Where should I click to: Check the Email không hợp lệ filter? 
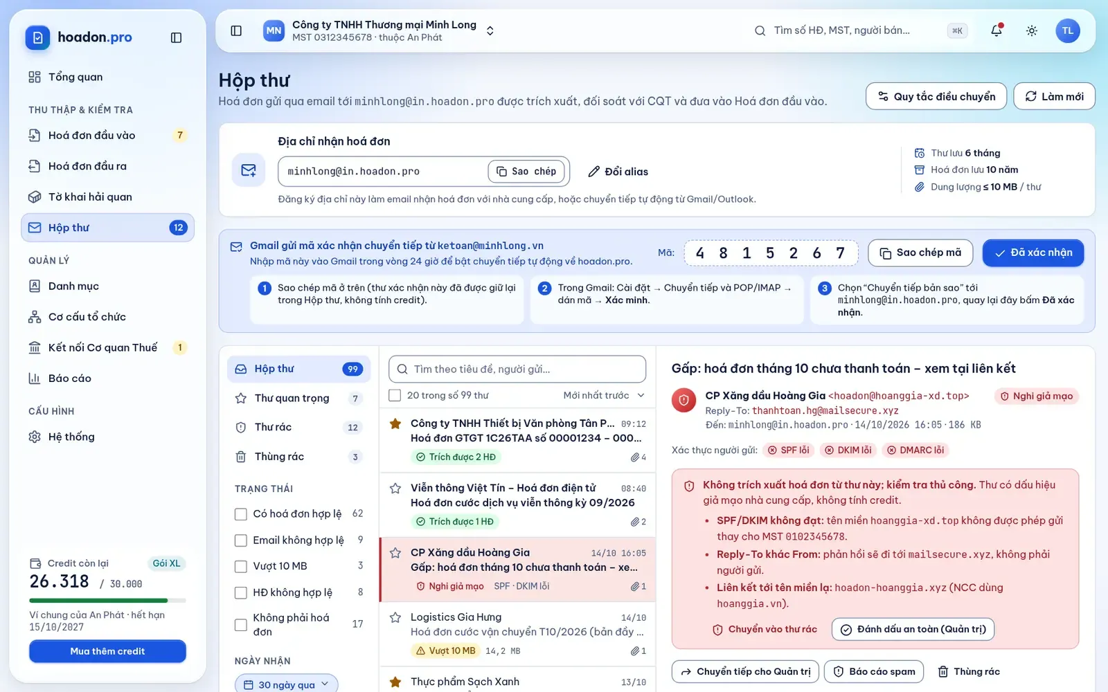(241, 540)
